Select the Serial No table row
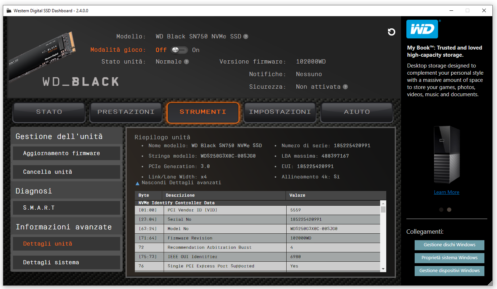Image resolution: width=497 pixels, height=289 pixels. (x=257, y=219)
